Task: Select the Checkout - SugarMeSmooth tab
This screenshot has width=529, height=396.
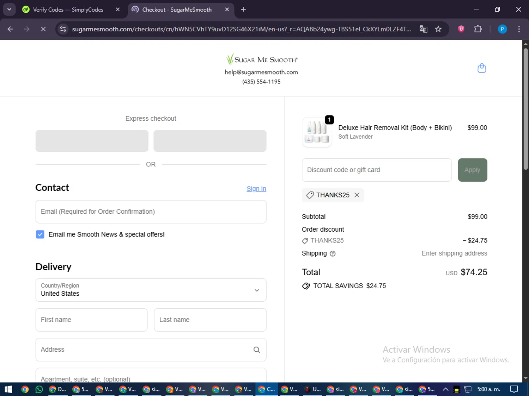Action: (x=181, y=10)
